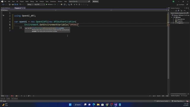
Task: Click the editor settings gear icon
Action: point(169,8)
